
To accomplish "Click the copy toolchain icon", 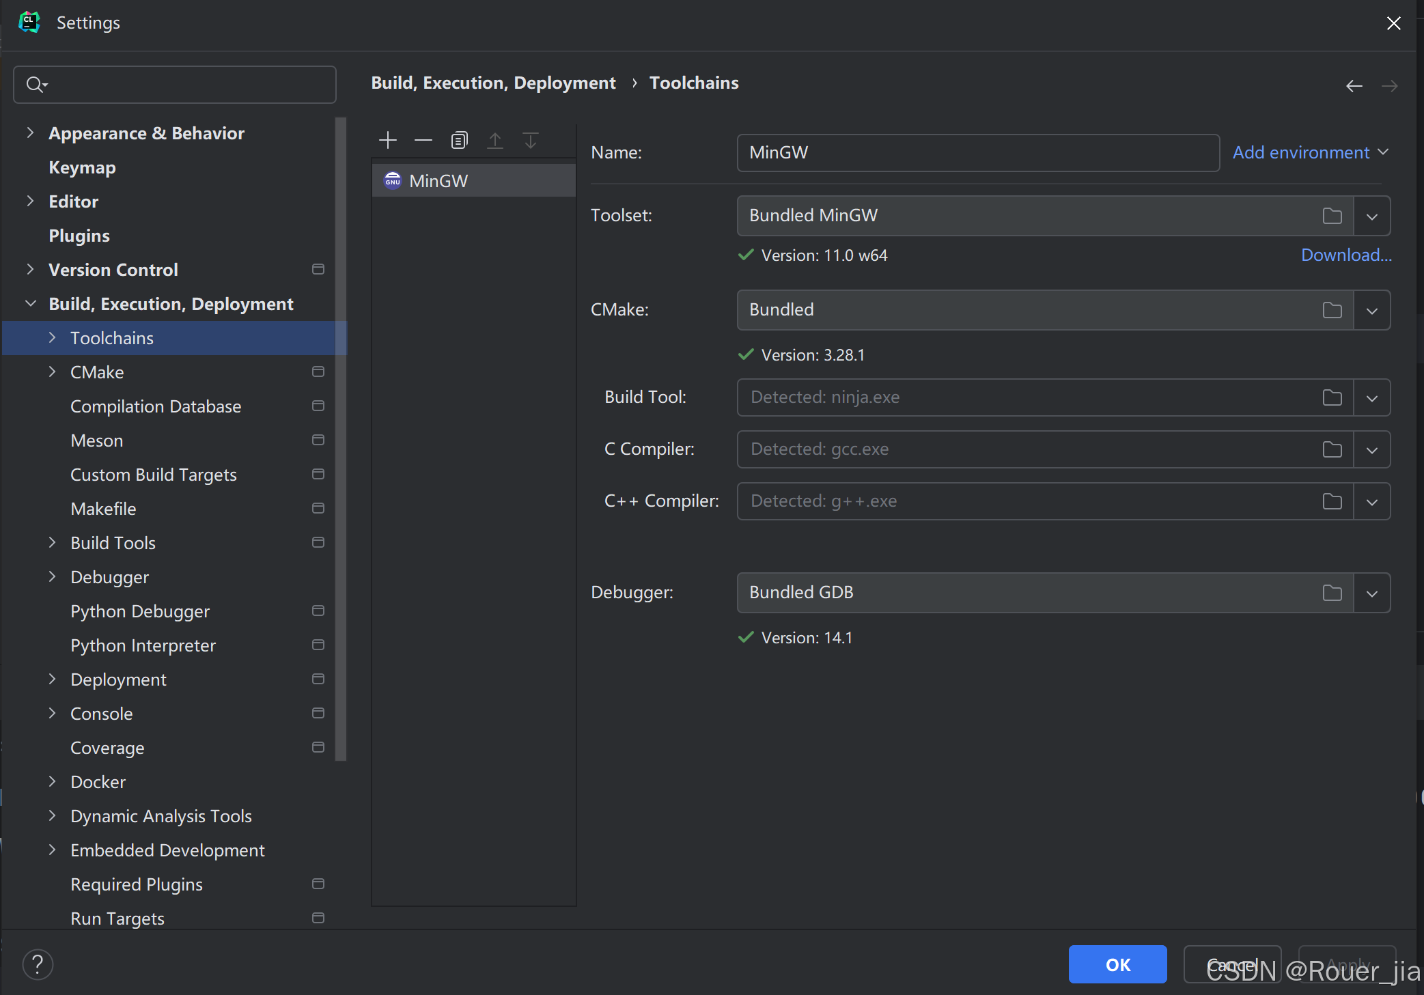I will pos(459,141).
